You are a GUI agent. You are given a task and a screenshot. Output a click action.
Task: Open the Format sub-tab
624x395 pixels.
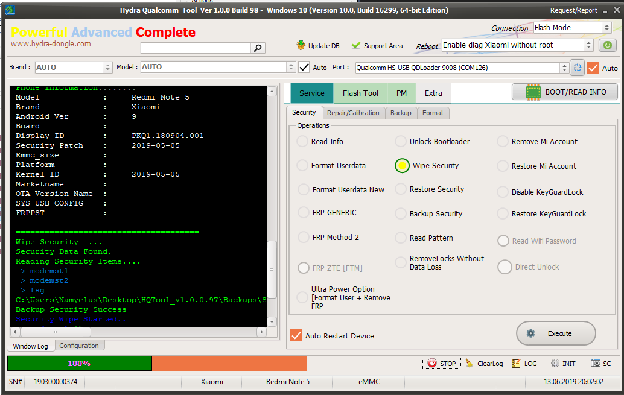433,113
